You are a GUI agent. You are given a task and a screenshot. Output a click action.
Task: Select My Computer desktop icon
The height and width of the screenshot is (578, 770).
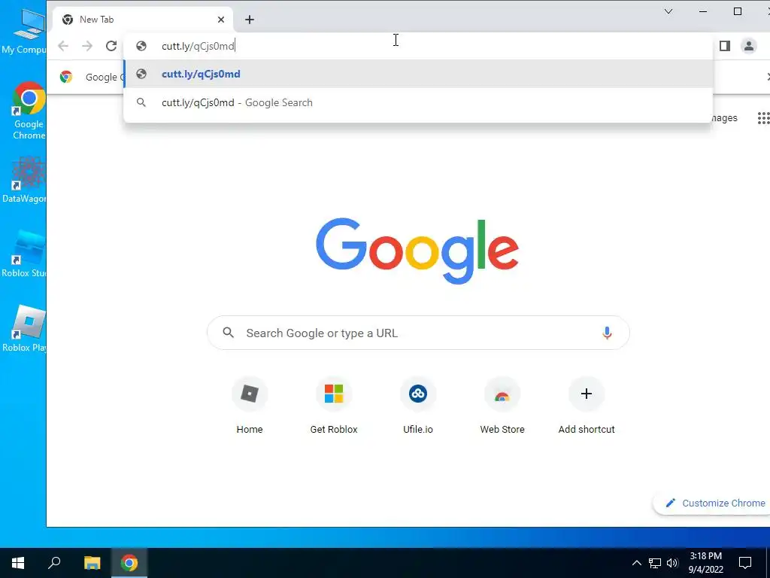coord(23,32)
